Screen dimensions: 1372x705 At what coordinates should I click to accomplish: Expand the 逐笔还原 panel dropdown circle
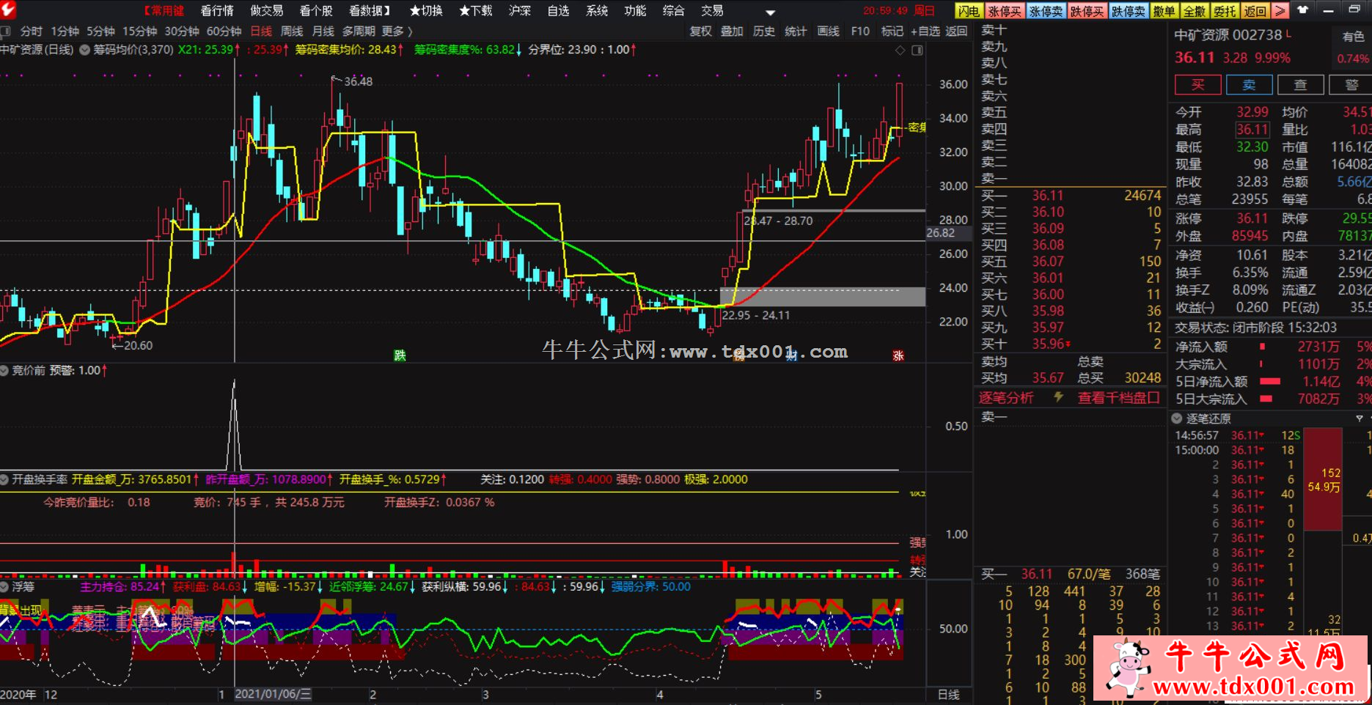click(x=1177, y=418)
